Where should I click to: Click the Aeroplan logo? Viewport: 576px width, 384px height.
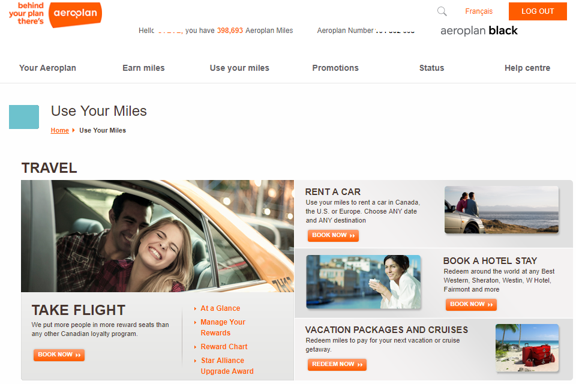76,14
